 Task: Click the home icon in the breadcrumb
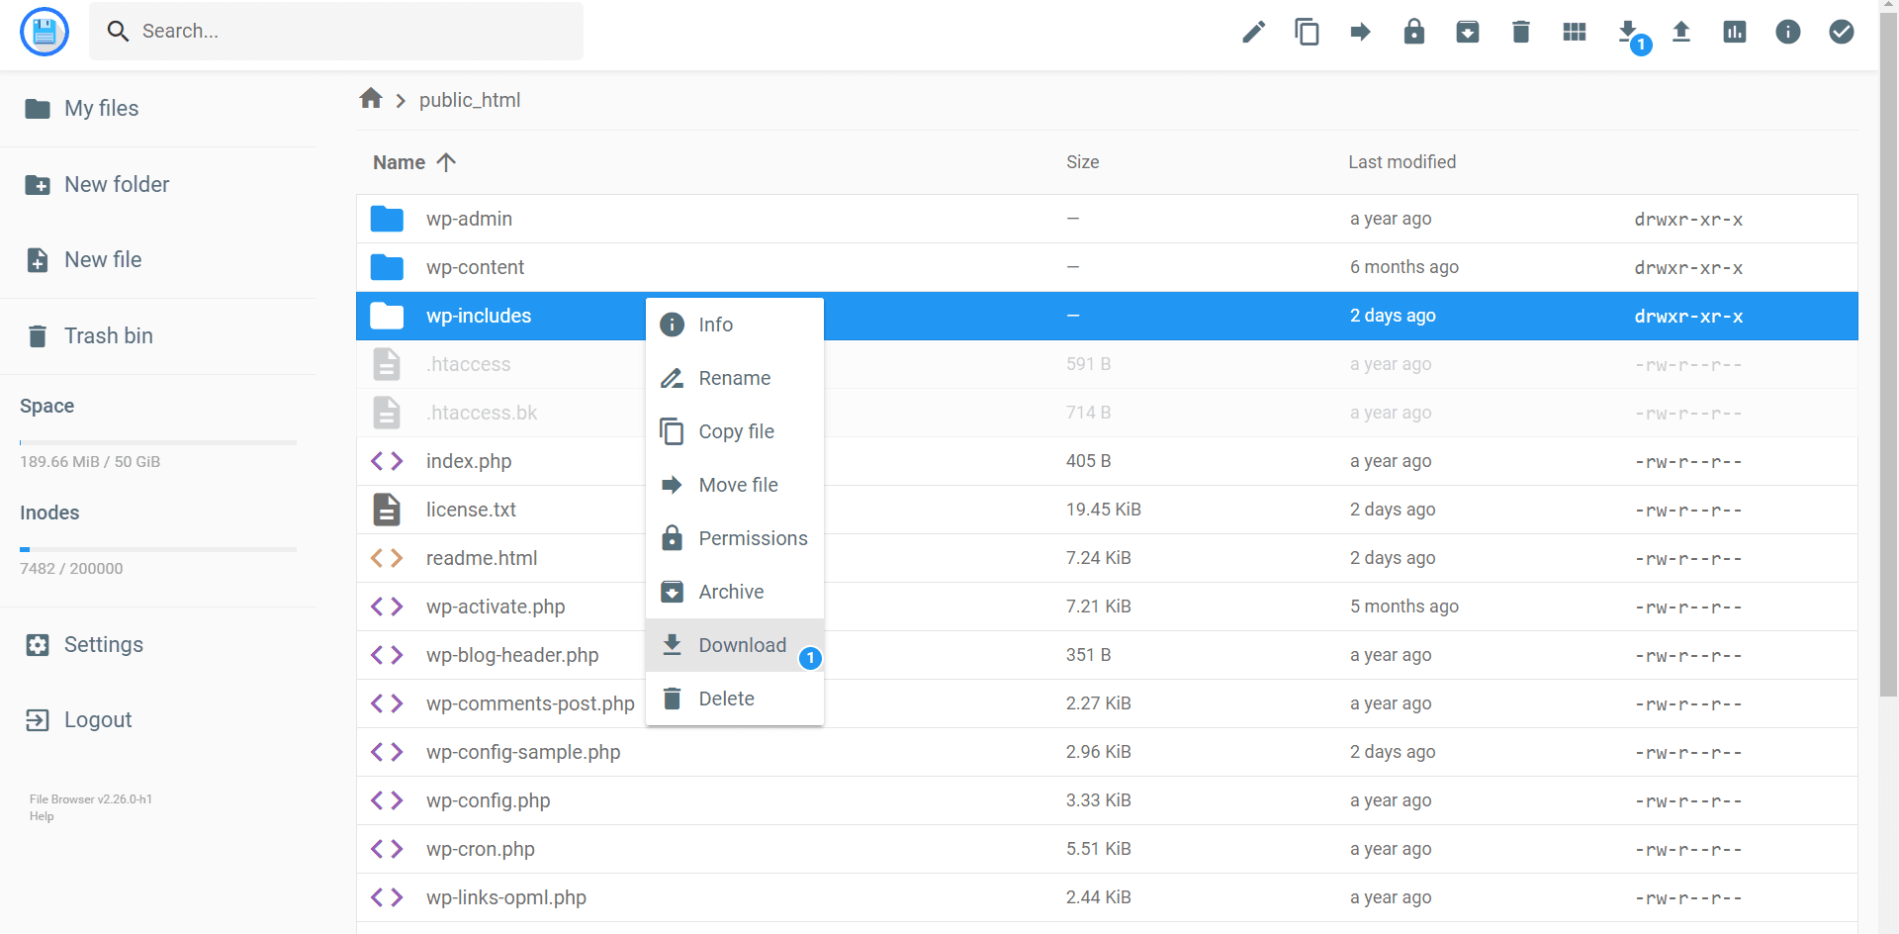[x=369, y=98]
